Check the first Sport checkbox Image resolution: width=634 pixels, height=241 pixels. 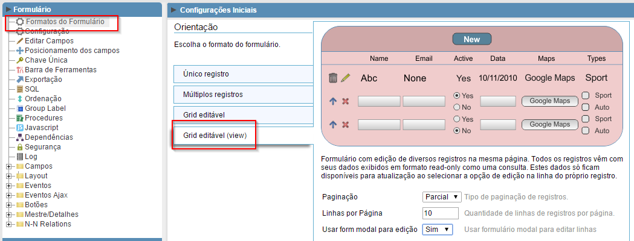click(585, 95)
